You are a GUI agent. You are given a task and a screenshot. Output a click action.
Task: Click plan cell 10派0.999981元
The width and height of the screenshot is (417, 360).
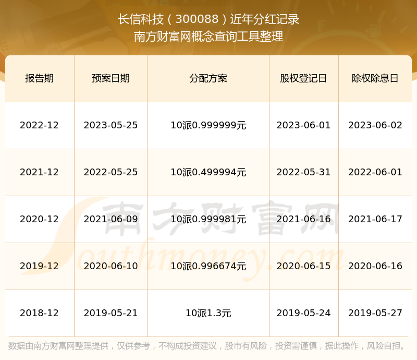coord(208,219)
